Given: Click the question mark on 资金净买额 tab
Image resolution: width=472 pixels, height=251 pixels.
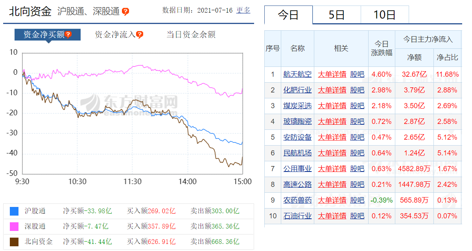Looking at the screenshot, I should coord(69,35).
